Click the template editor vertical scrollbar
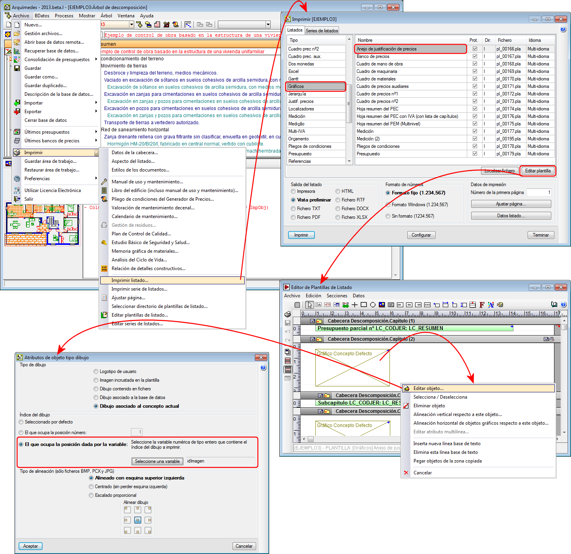 pos(564,377)
